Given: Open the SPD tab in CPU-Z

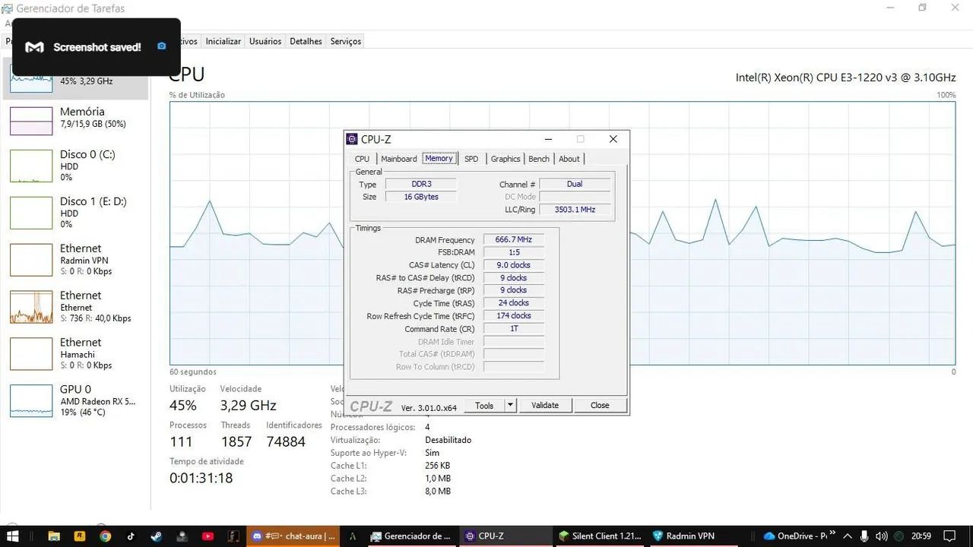Looking at the screenshot, I should point(471,159).
